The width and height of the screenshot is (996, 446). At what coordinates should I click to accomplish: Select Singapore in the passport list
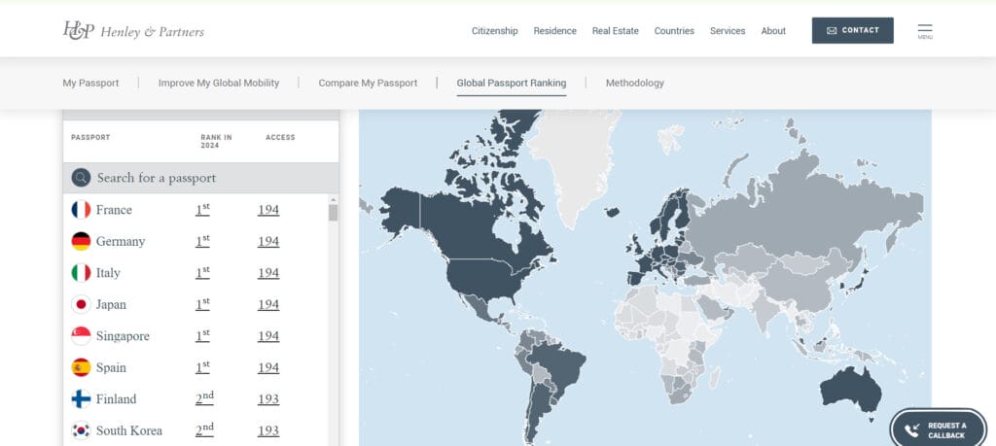pyautogui.click(x=123, y=335)
